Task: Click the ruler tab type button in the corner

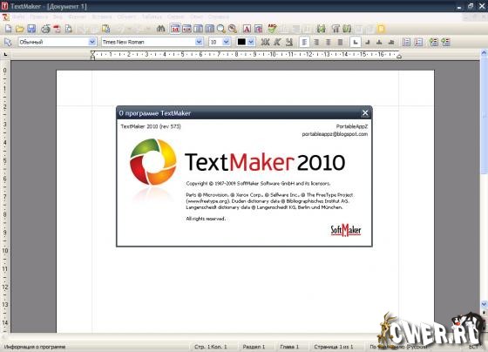Action: [x=5, y=55]
